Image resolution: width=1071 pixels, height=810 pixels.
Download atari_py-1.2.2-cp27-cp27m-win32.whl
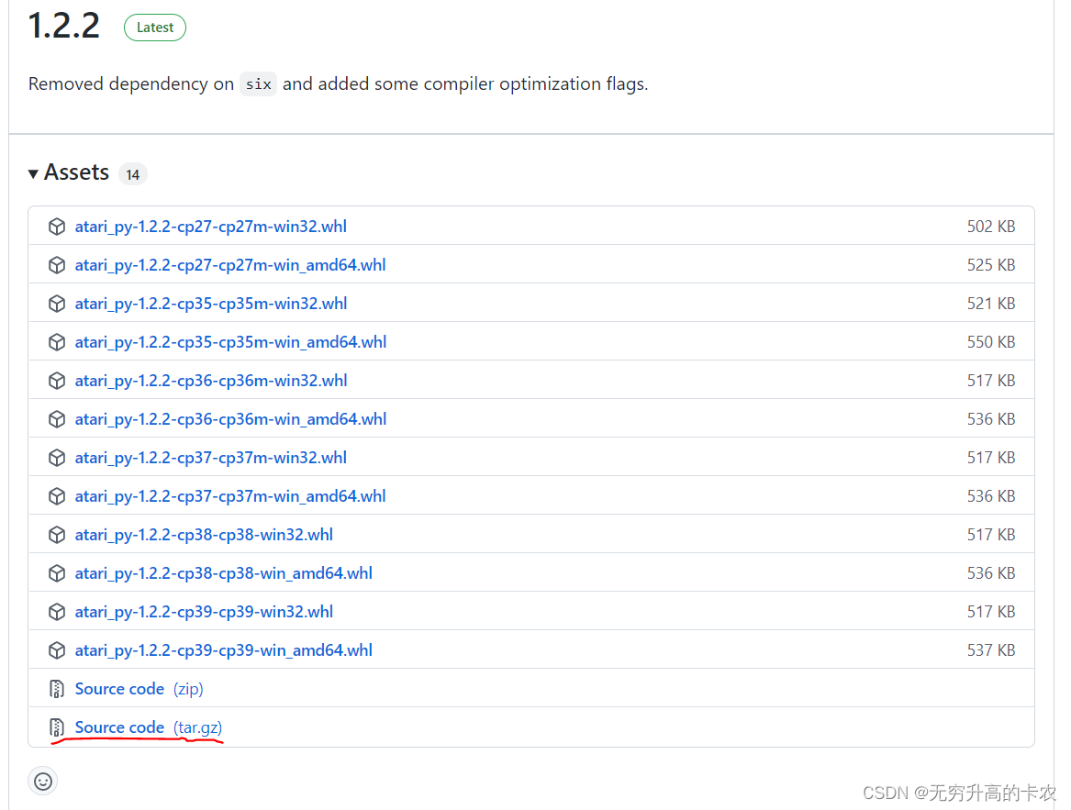210,226
